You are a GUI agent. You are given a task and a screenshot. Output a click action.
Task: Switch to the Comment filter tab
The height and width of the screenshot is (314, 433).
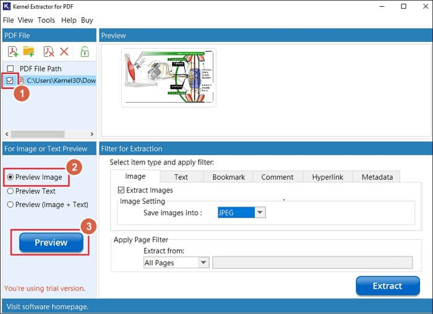[278, 177]
